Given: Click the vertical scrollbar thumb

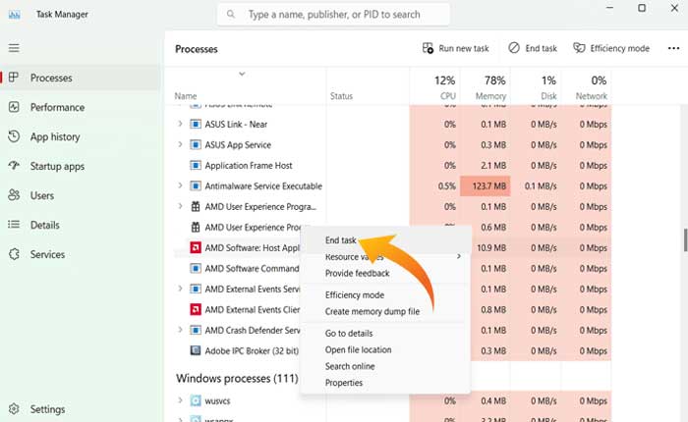Looking at the screenshot, I should click(x=685, y=239).
